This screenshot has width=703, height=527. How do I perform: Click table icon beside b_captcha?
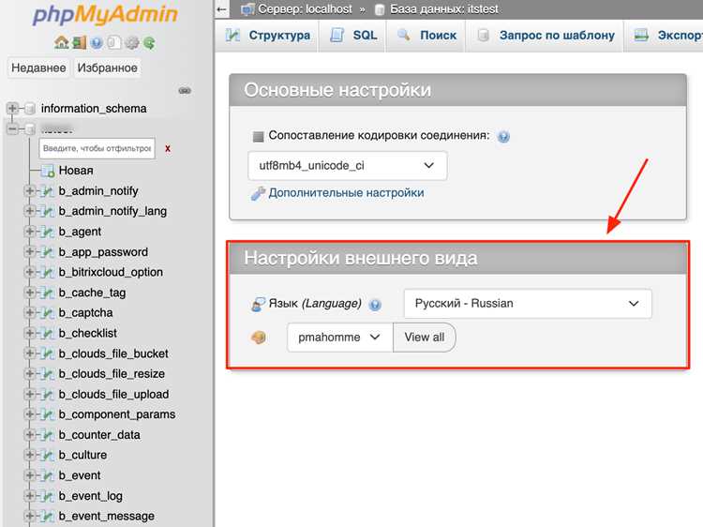(x=47, y=312)
